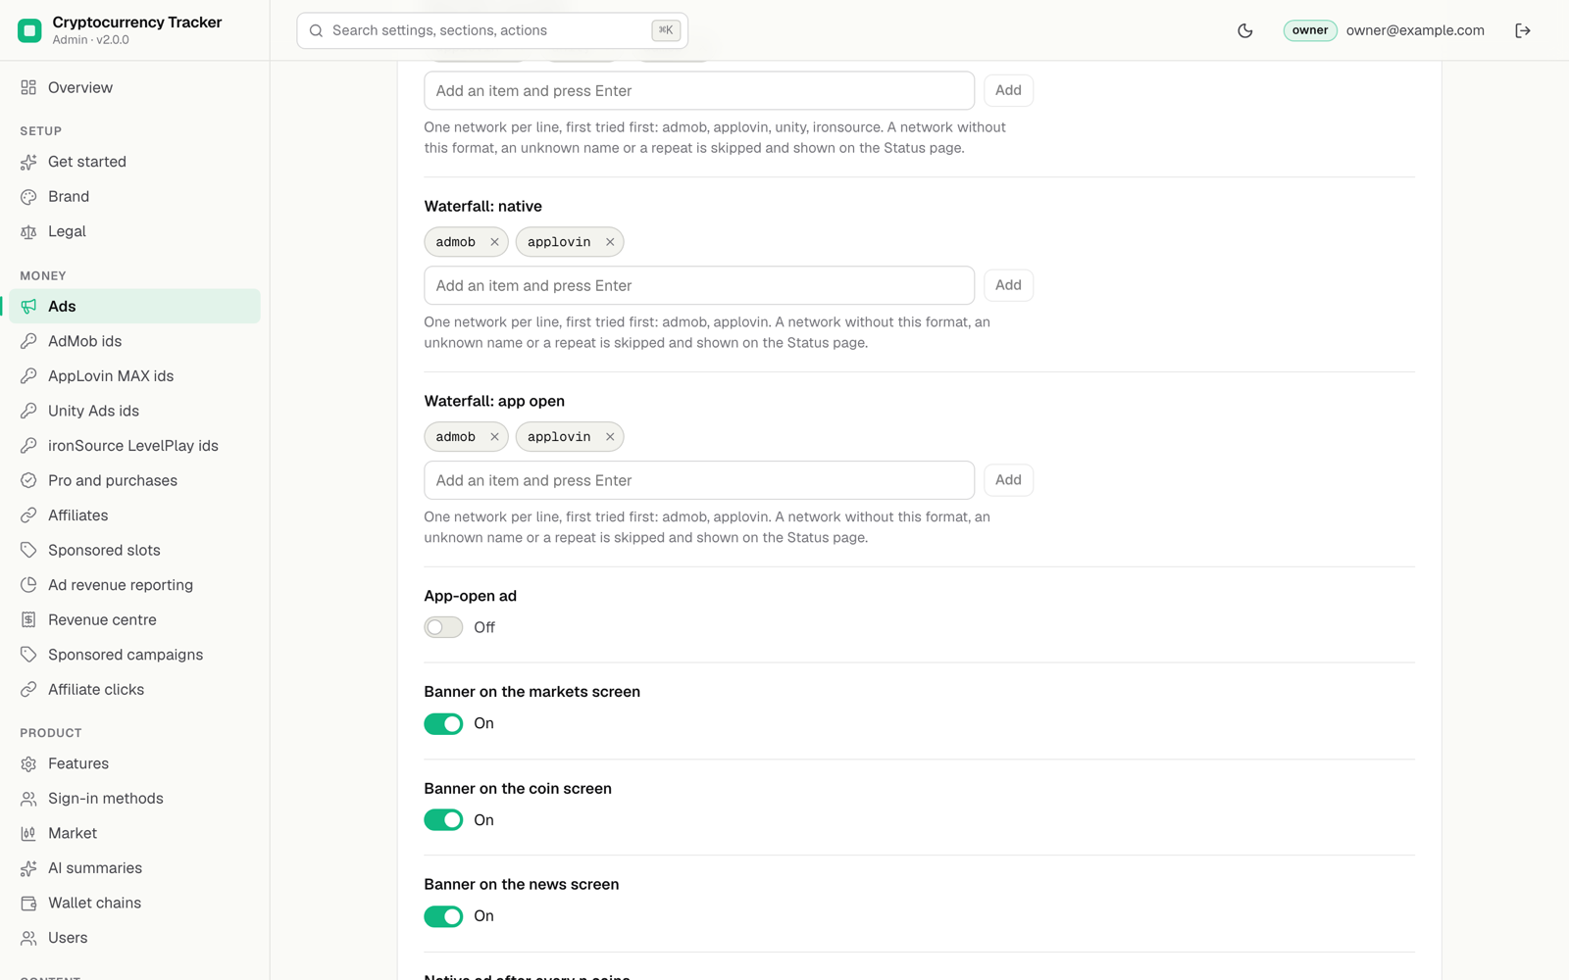Open the Users page label
The width and height of the screenshot is (1569, 980).
(68, 938)
